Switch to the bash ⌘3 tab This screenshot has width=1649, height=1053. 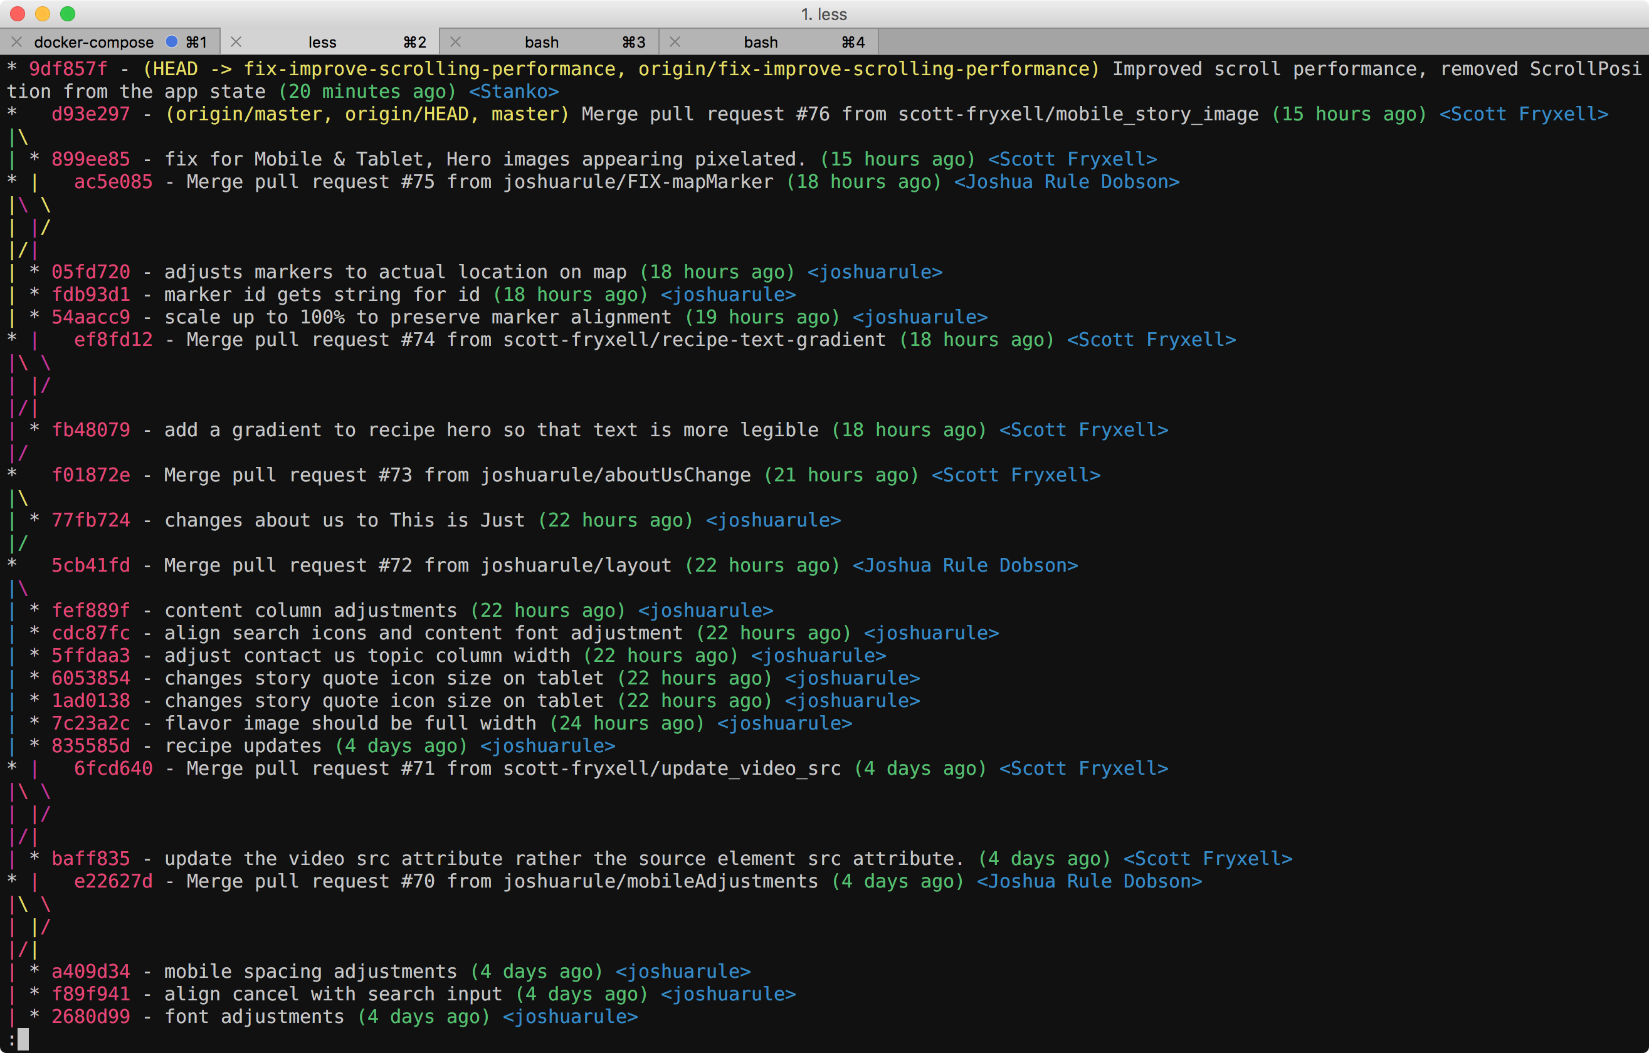coord(549,42)
